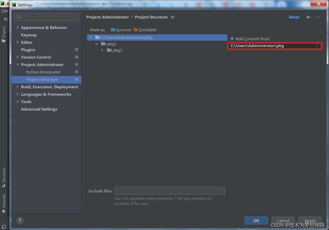329x230 pixels.
Task: Click Add Content Root
Action: 250,39
